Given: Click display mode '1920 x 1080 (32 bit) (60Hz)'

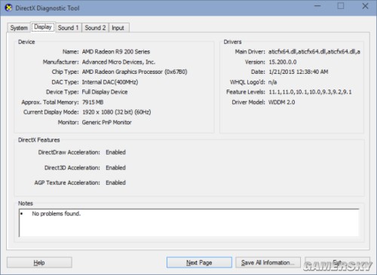Looking at the screenshot, I should (x=117, y=112).
